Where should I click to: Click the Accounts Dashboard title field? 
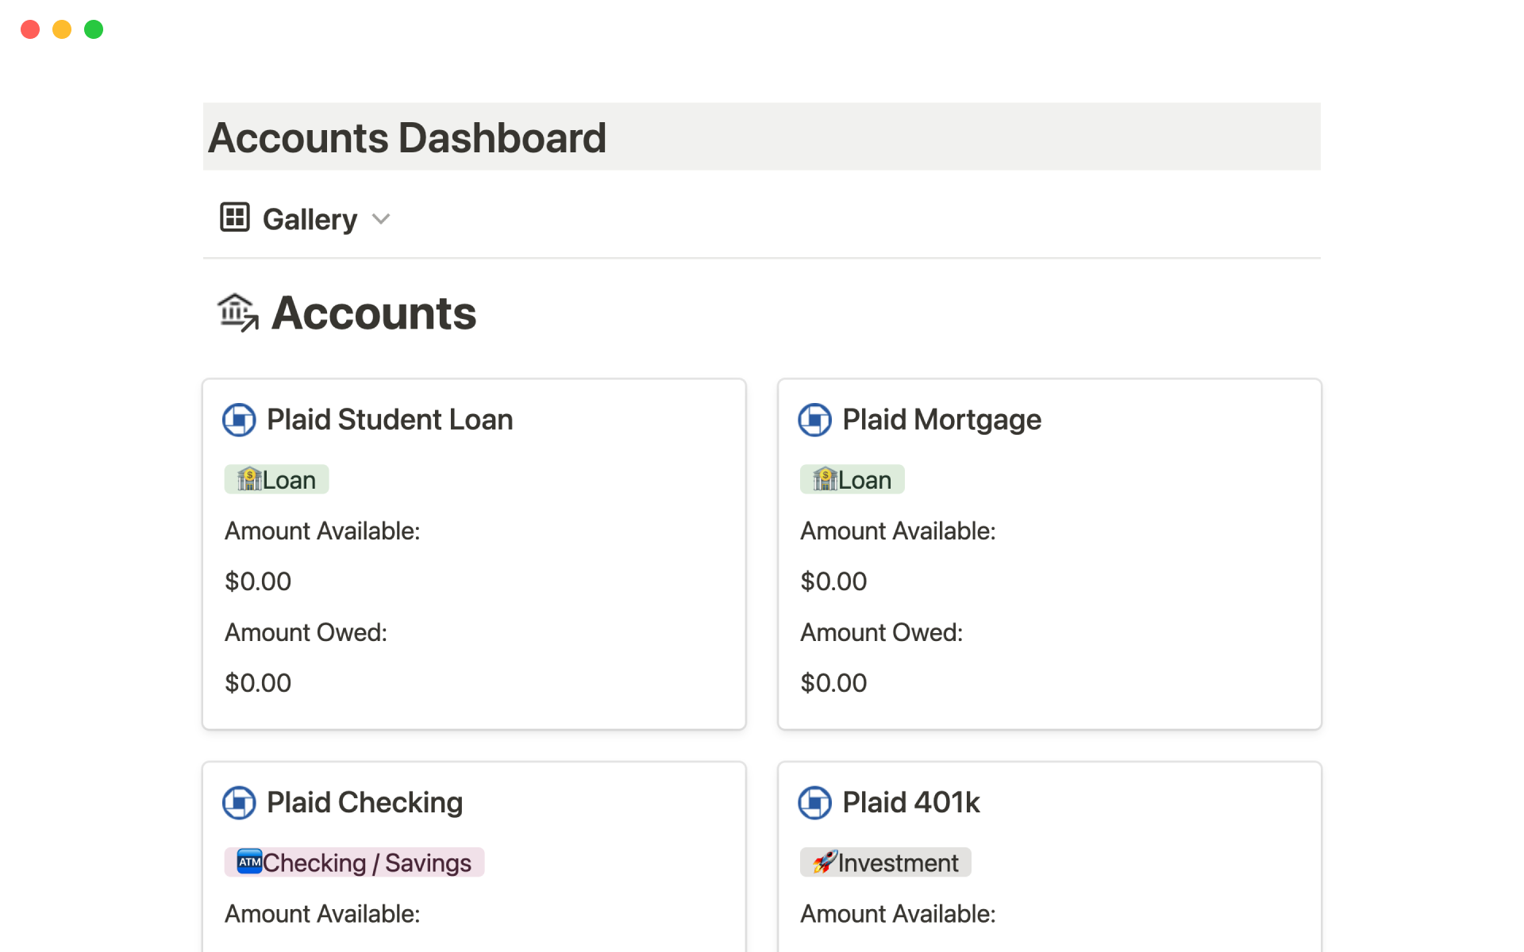coord(406,137)
